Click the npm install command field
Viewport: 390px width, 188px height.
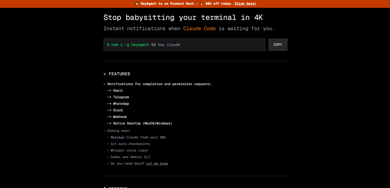click(x=184, y=45)
